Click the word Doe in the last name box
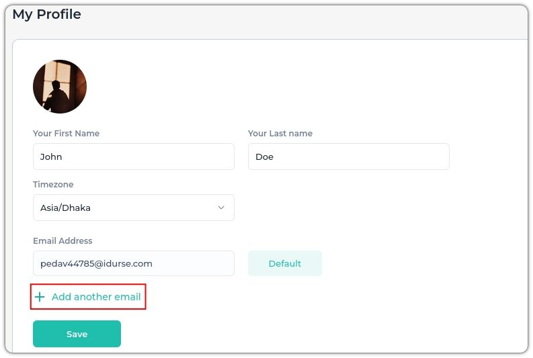The width and height of the screenshot is (533, 358). coord(264,157)
